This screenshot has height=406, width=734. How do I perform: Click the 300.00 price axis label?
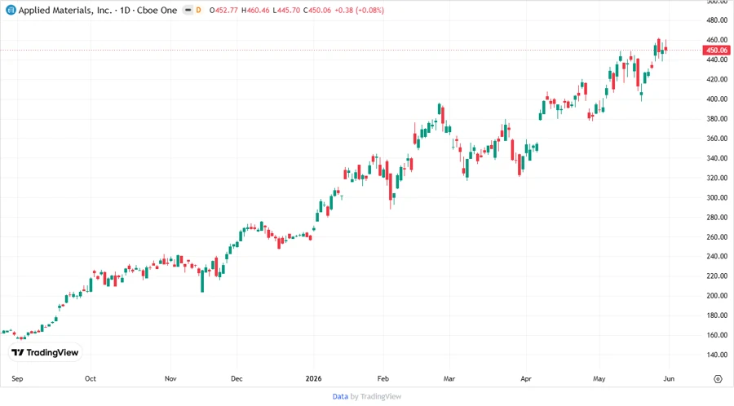717,197
